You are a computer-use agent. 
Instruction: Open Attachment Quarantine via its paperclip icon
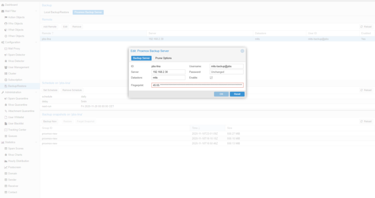[6, 111]
